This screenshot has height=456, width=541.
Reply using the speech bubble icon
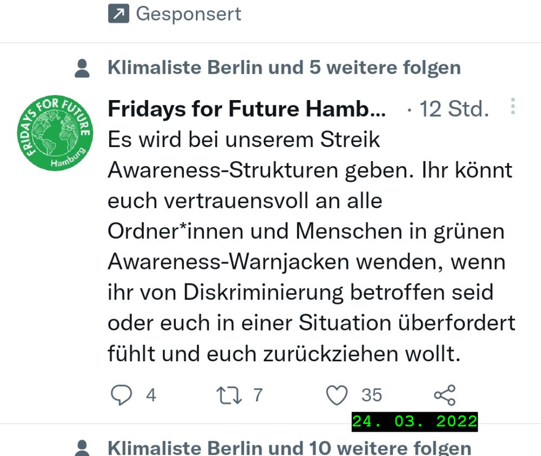click(x=121, y=395)
